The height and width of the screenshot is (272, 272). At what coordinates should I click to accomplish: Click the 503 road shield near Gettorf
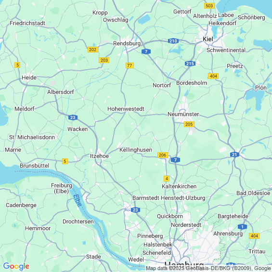tap(209, 6)
